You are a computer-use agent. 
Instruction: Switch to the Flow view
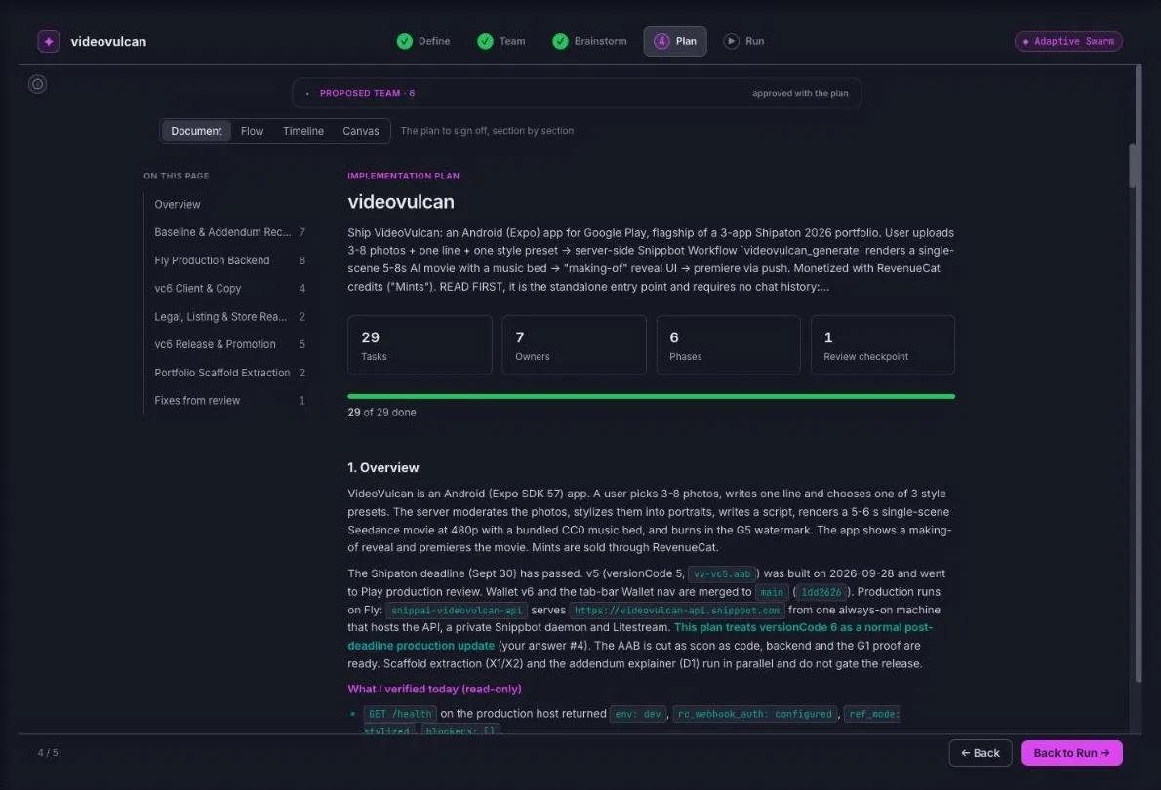click(252, 131)
